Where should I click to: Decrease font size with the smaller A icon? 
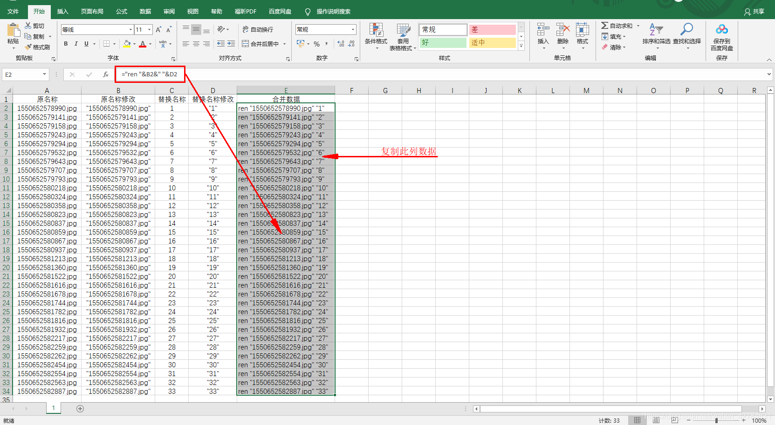(169, 29)
